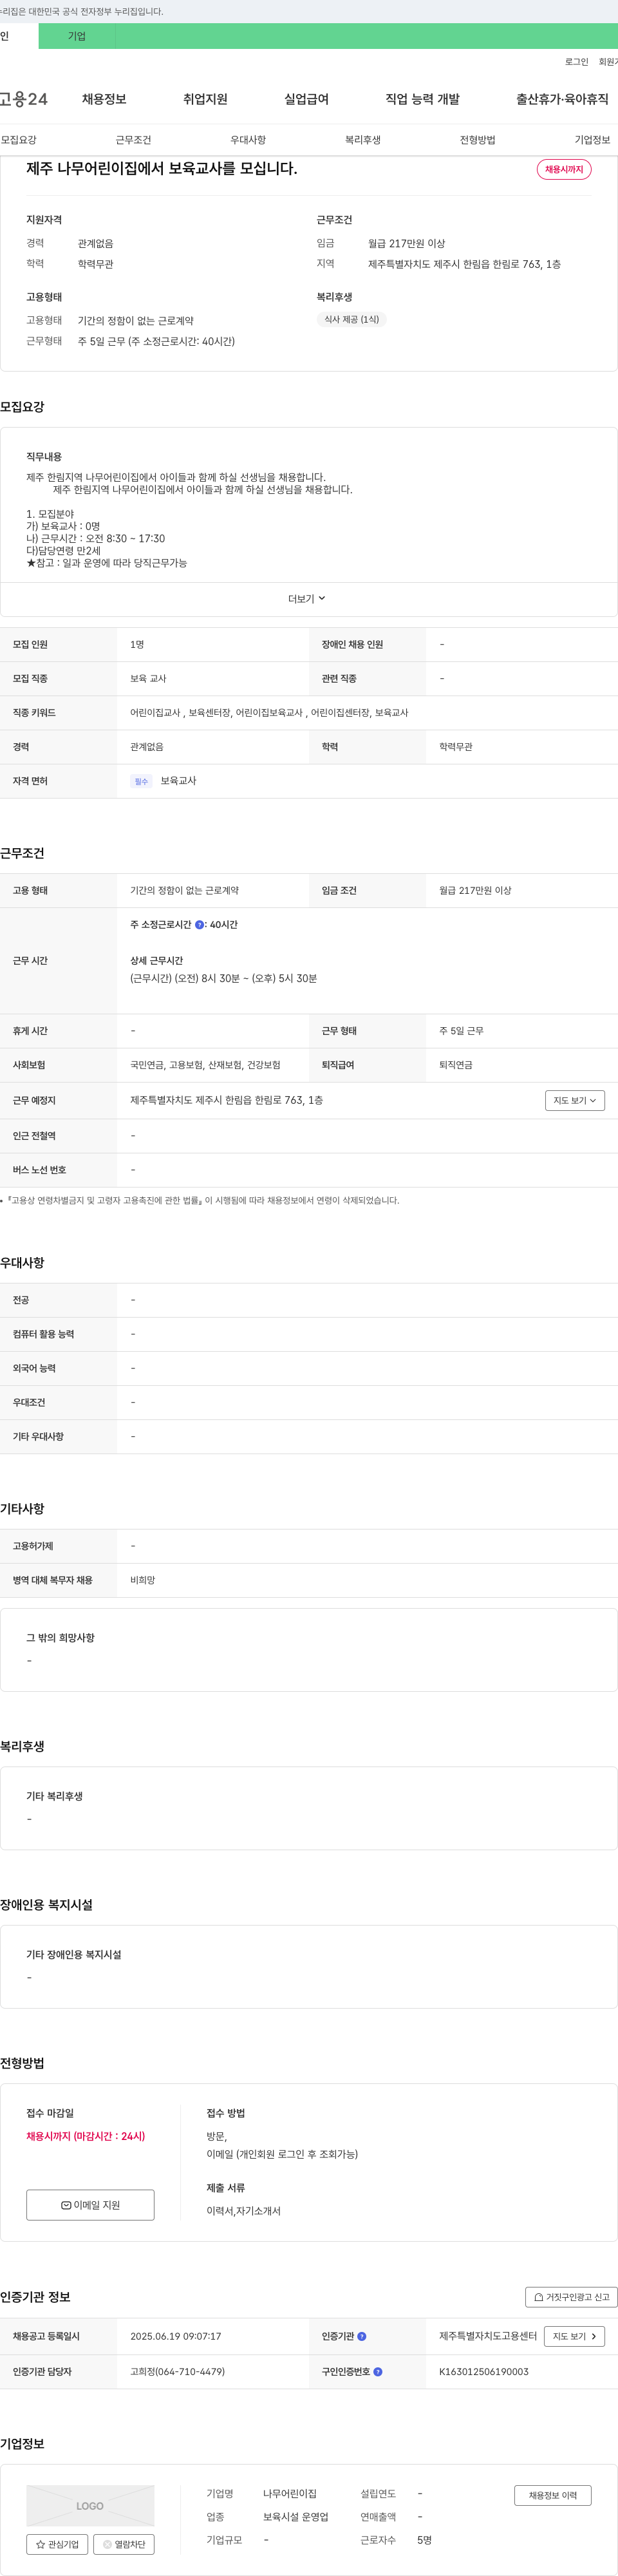Click the 나무어린이집 company name
This screenshot has width=618, height=2576.
(290, 2493)
